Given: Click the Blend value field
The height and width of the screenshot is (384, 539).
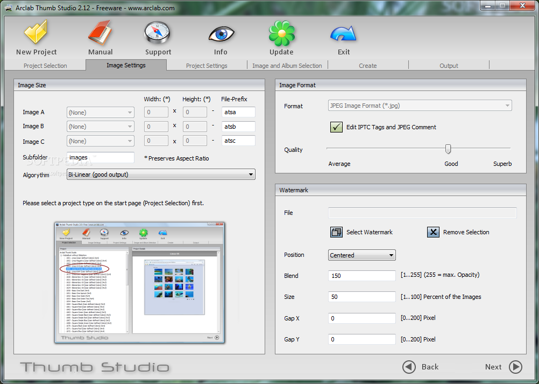Looking at the screenshot, I should 362,276.
